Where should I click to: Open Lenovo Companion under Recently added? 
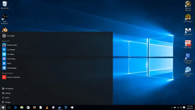pyautogui.click(x=14, y=77)
